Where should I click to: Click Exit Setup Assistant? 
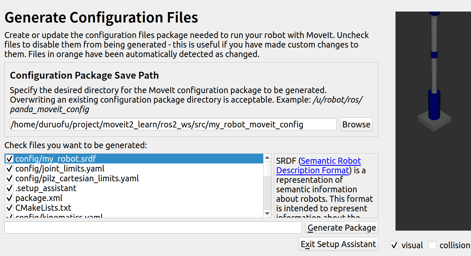(338, 244)
